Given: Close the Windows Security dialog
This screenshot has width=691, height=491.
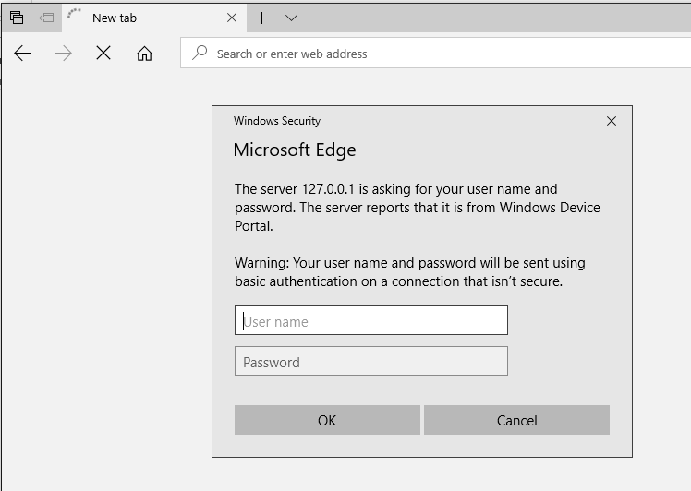Looking at the screenshot, I should pyautogui.click(x=611, y=121).
